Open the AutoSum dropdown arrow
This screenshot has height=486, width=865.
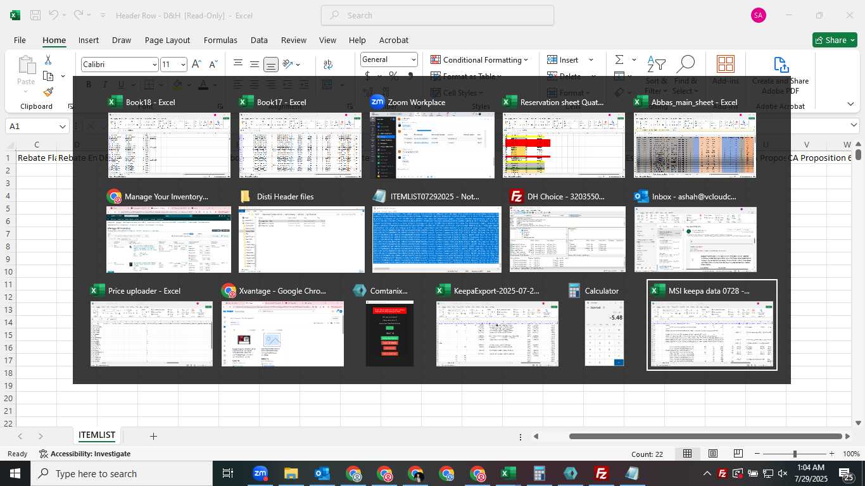(635, 59)
